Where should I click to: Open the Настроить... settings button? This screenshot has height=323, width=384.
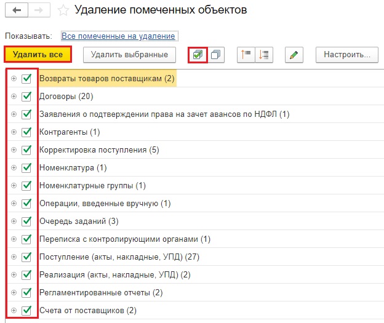pyautogui.click(x=346, y=55)
